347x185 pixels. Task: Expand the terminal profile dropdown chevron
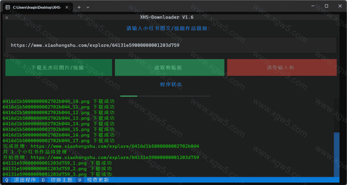click(x=88, y=7)
